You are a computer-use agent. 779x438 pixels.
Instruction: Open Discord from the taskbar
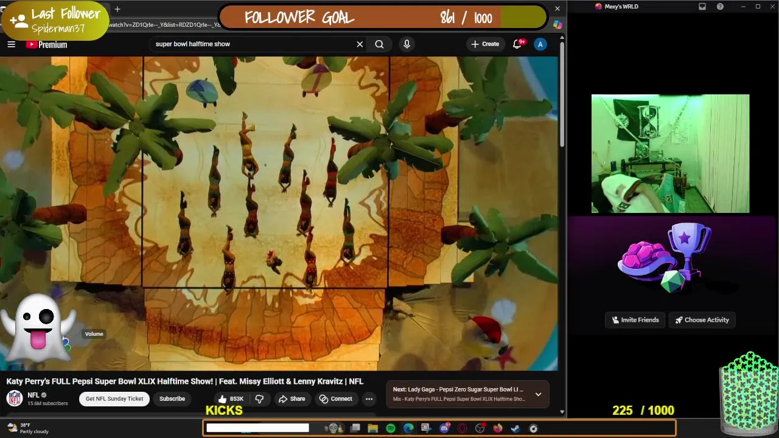click(444, 428)
